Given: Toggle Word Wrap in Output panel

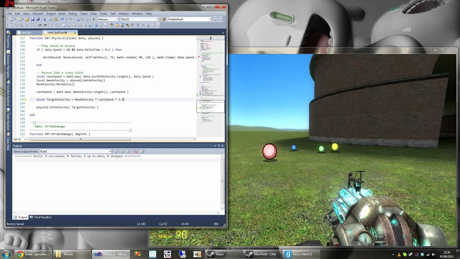Looking at the screenshot, I should (x=142, y=151).
